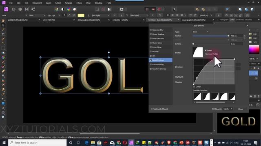Enable the Gaussian Blur effect checkbox

(x=150, y=30)
